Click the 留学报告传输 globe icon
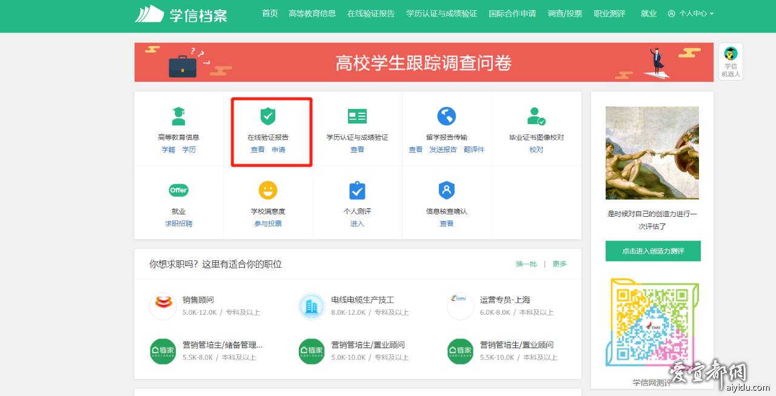Screen dimensions: 776x396 [x=446, y=116]
